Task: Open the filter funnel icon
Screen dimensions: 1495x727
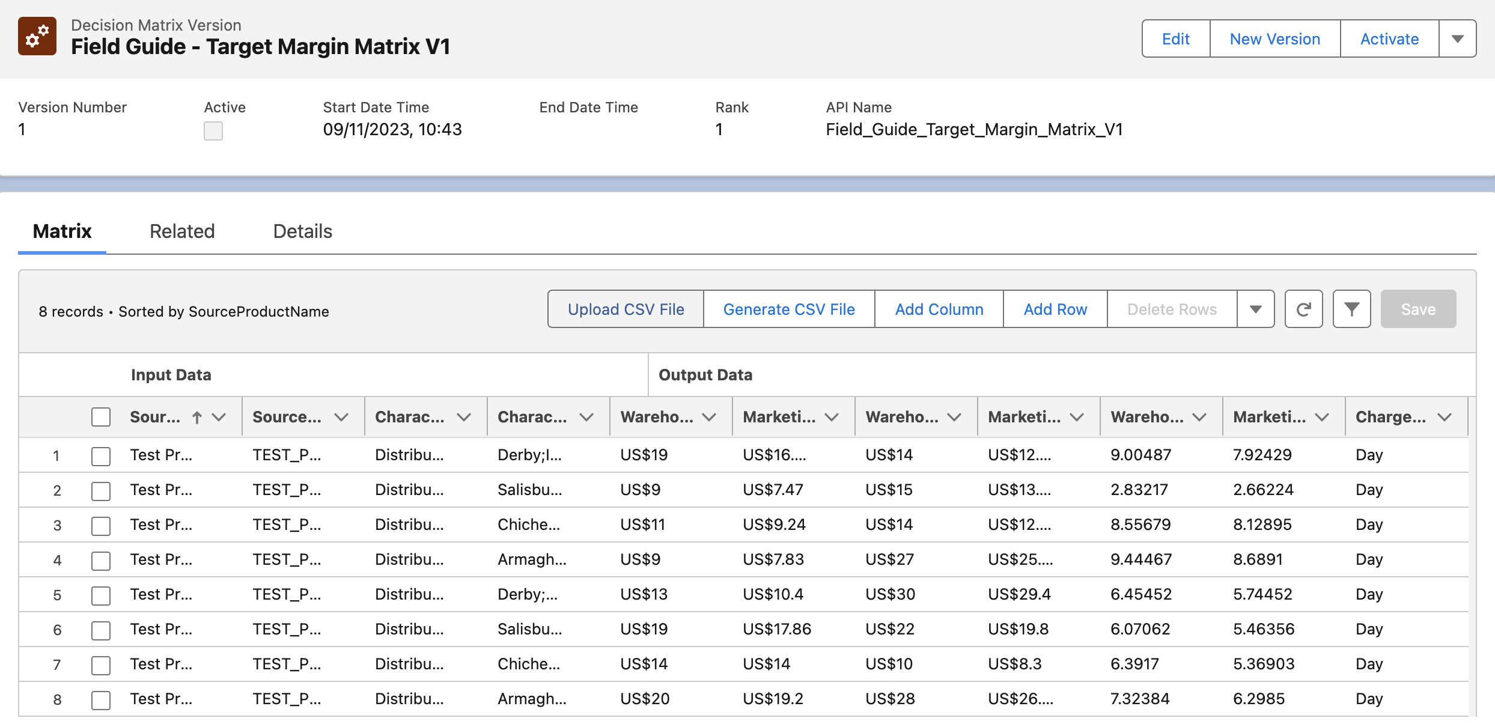Action: click(1351, 309)
